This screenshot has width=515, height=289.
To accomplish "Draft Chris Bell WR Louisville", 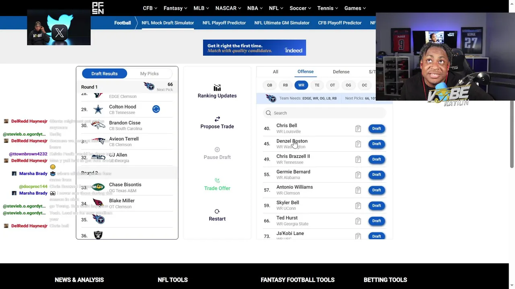I will pos(377,128).
